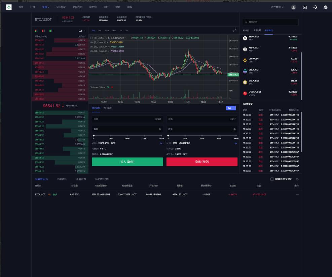This screenshot has height=277, width=332.
Task: Click refresh icon beside hide other pairs
Action: (297, 179)
